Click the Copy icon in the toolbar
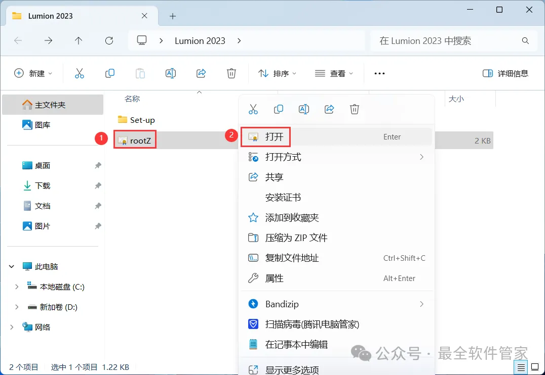The height and width of the screenshot is (375, 545). [x=110, y=73]
